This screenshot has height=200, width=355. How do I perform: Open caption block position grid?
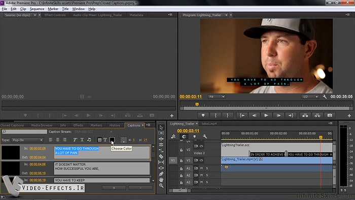[124, 140]
